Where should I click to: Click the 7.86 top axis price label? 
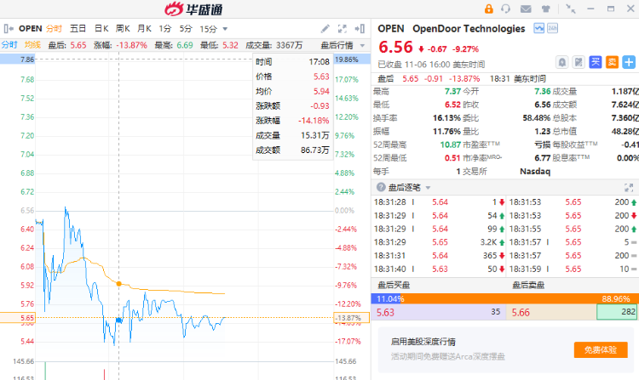point(27,60)
